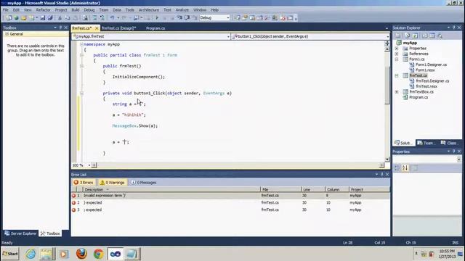Open the Build menu
The height and width of the screenshot is (261, 465).
click(x=76, y=9)
